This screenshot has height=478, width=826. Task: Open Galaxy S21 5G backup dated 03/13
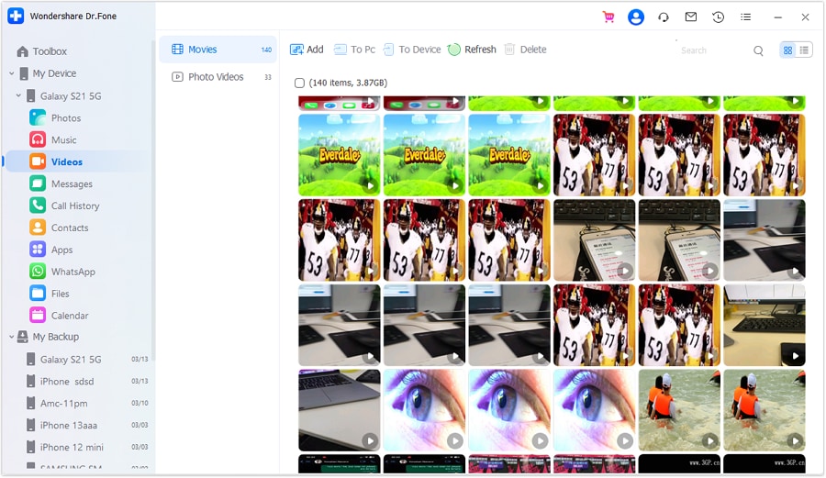(87, 360)
